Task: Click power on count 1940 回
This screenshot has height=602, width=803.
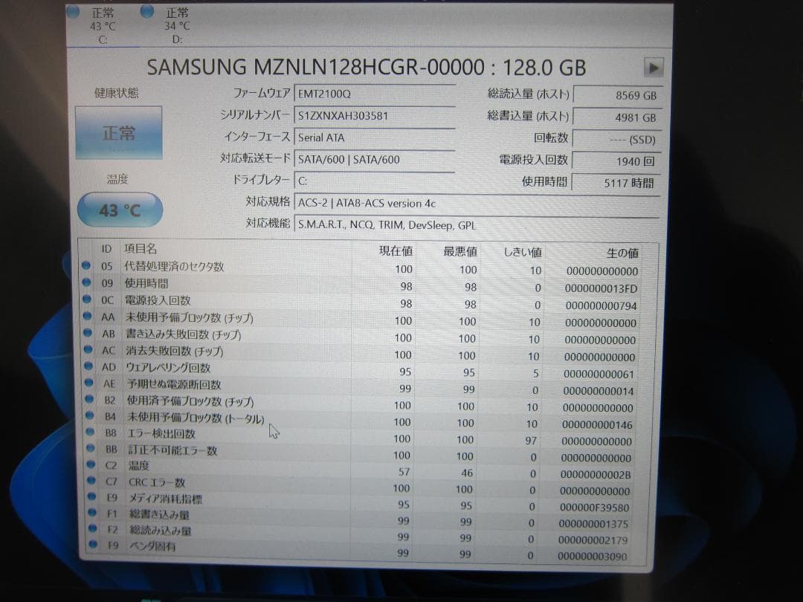Action: [616, 161]
